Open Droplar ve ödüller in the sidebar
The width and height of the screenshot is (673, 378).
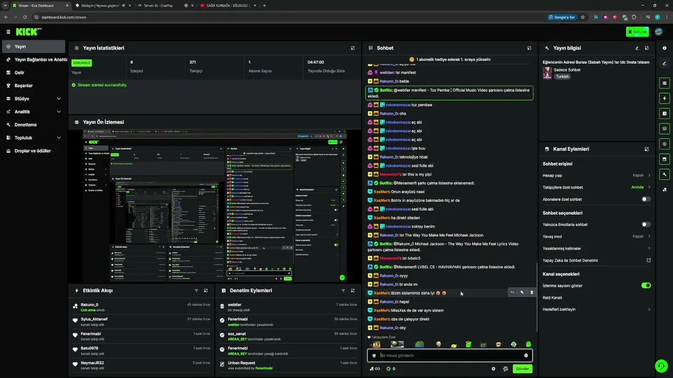34,151
